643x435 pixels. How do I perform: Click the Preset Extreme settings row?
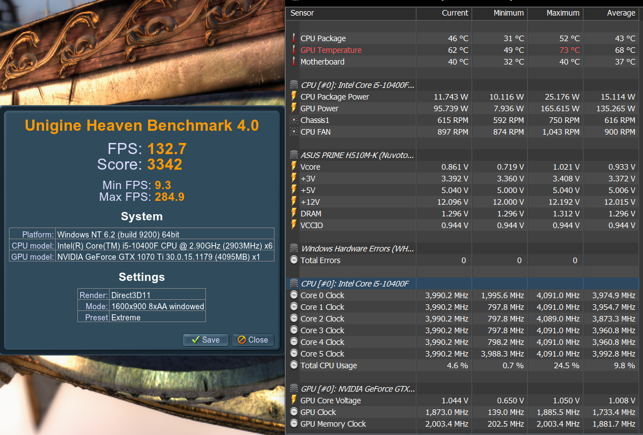(x=141, y=318)
